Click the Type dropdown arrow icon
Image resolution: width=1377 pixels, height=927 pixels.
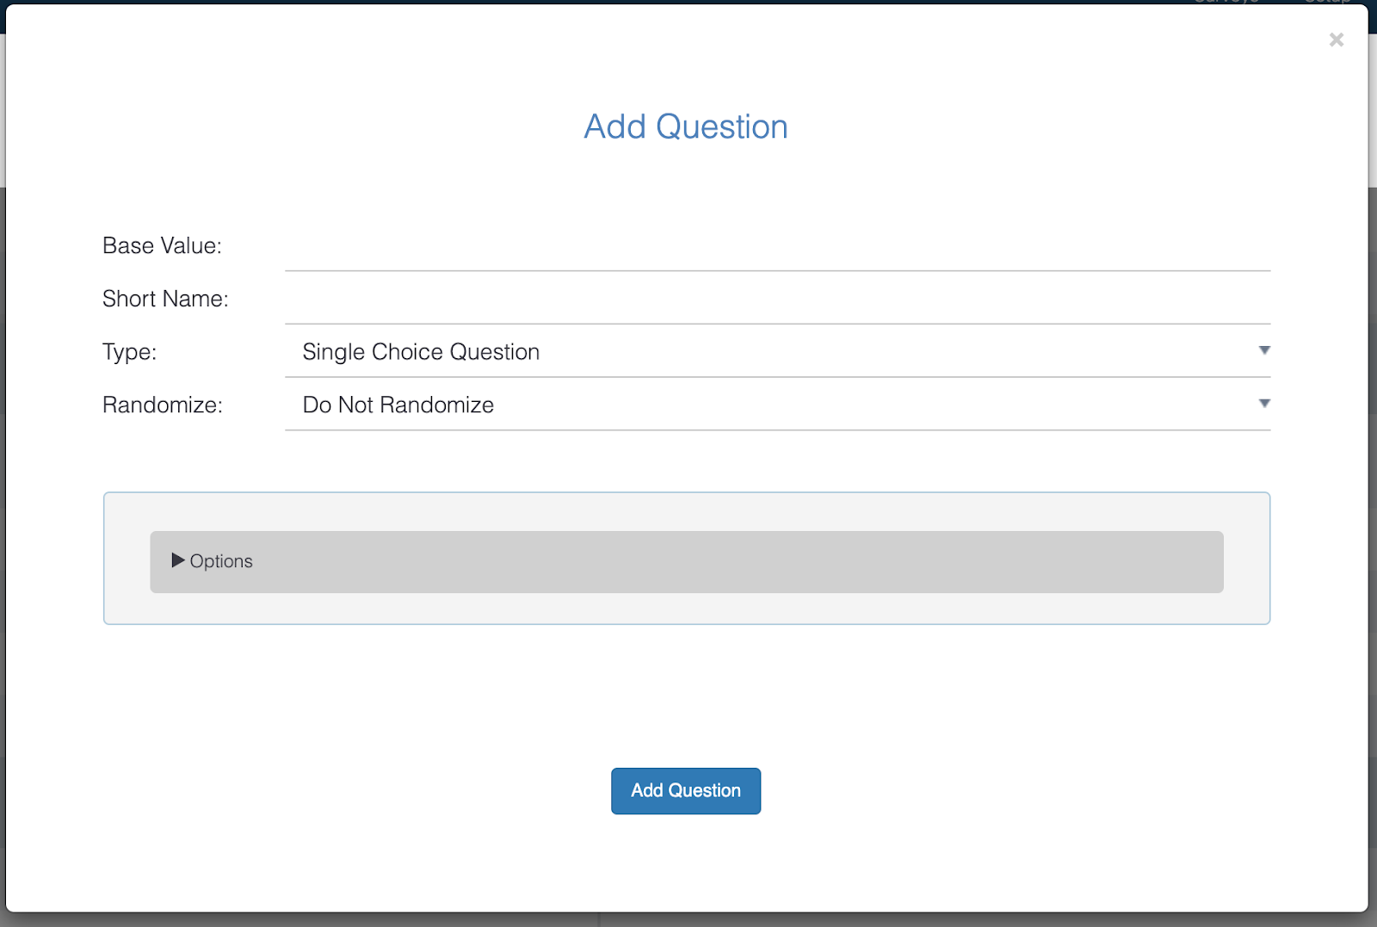pos(1263,350)
